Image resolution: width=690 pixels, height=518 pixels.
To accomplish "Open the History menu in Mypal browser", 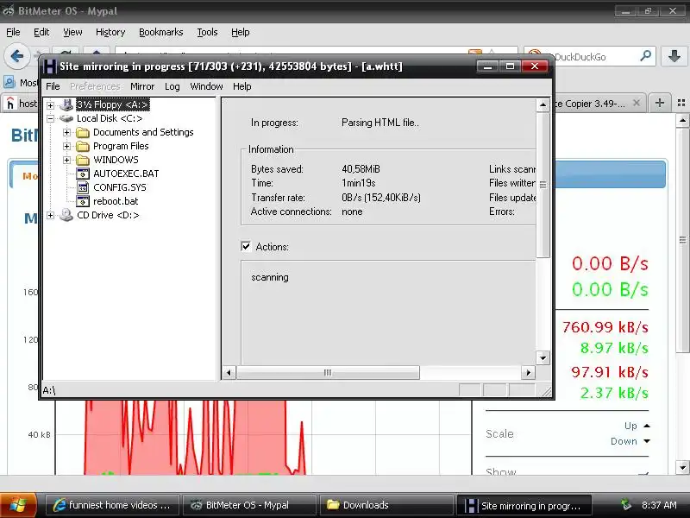I will (110, 32).
